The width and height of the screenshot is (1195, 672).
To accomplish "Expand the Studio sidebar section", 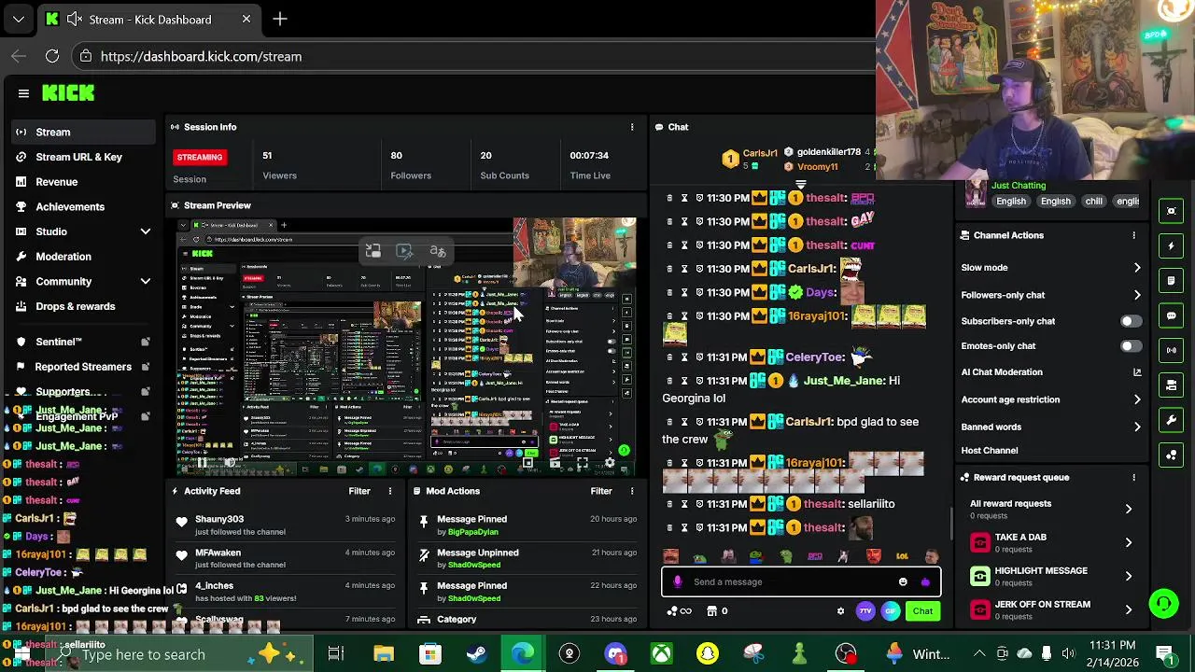I will (145, 231).
